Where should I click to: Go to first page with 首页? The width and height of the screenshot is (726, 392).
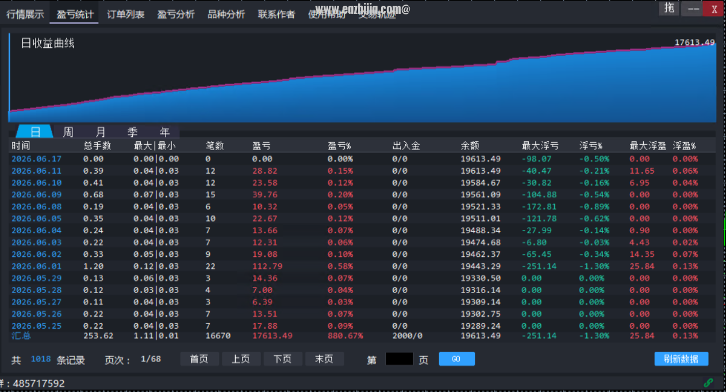(199, 359)
